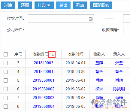
Task: Click 录入人 张鑫 link
Action: click(119, 63)
